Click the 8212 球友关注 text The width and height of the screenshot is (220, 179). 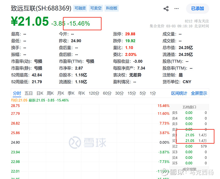pos(197,21)
